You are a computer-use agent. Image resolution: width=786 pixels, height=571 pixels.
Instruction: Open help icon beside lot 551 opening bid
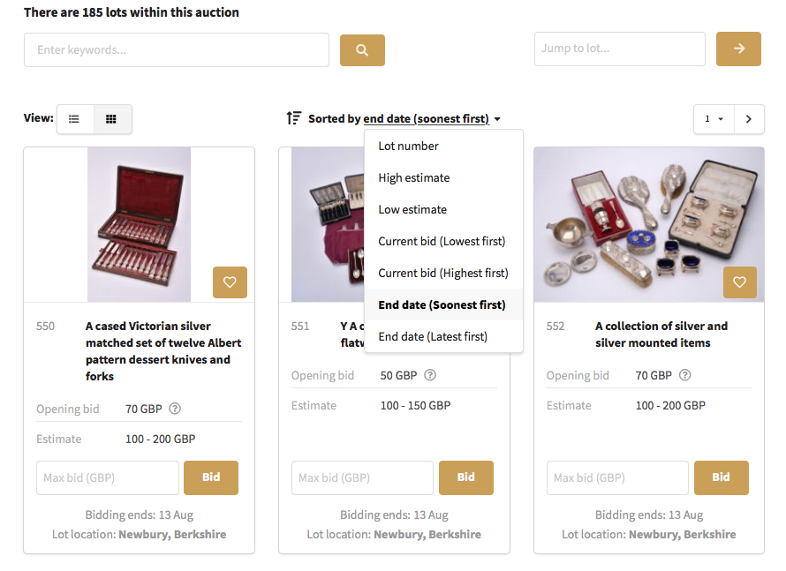click(x=430, y=375)
